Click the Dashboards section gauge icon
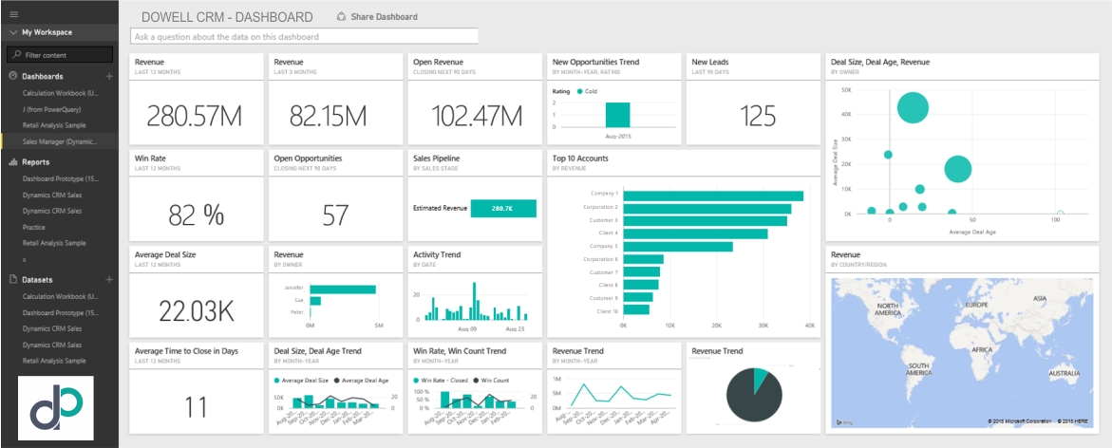The image size is (1112, 448). pos(13,76)
